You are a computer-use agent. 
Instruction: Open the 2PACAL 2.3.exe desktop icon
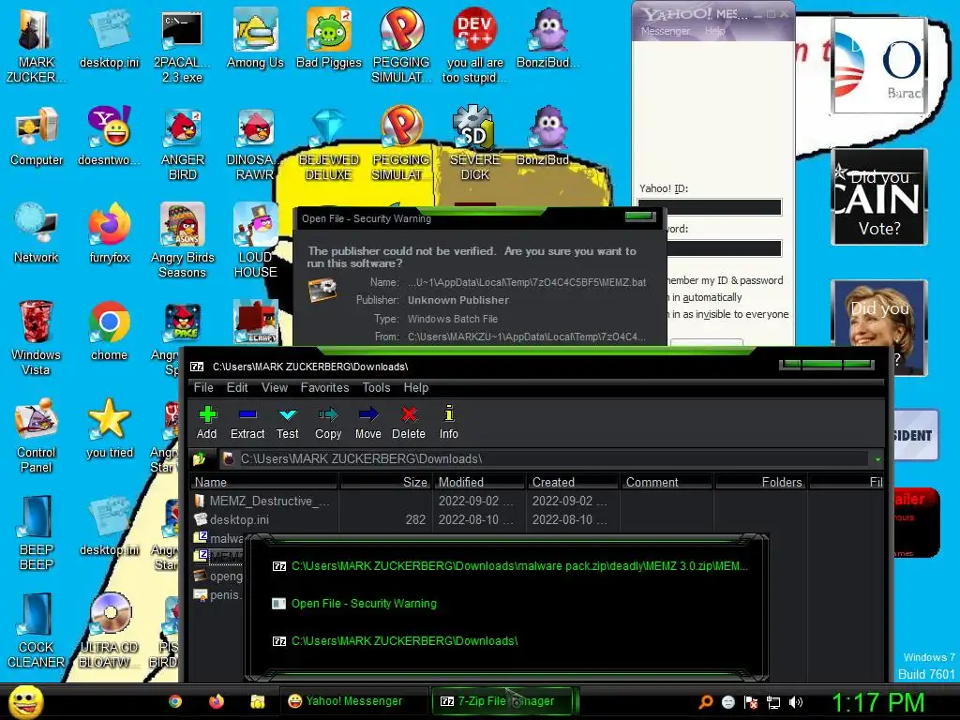pos(182,46)
